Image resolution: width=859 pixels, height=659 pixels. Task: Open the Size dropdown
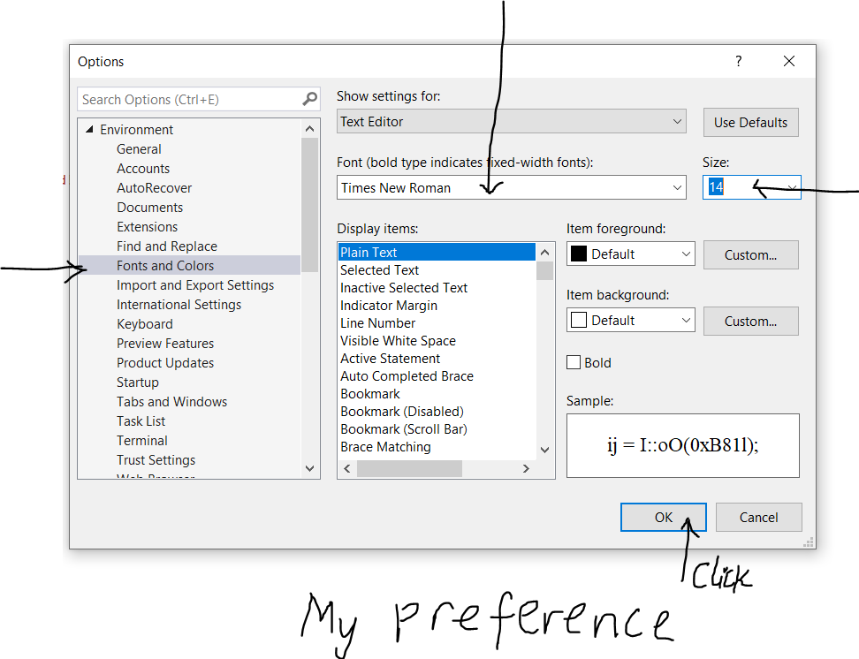792,187
